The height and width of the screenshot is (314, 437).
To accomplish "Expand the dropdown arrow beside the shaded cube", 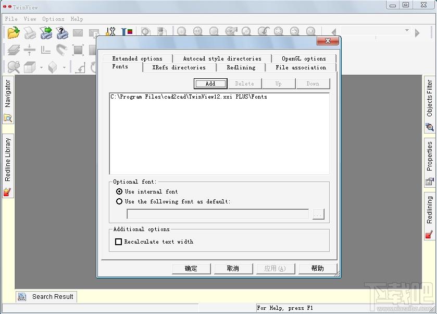I will point(64,67).
